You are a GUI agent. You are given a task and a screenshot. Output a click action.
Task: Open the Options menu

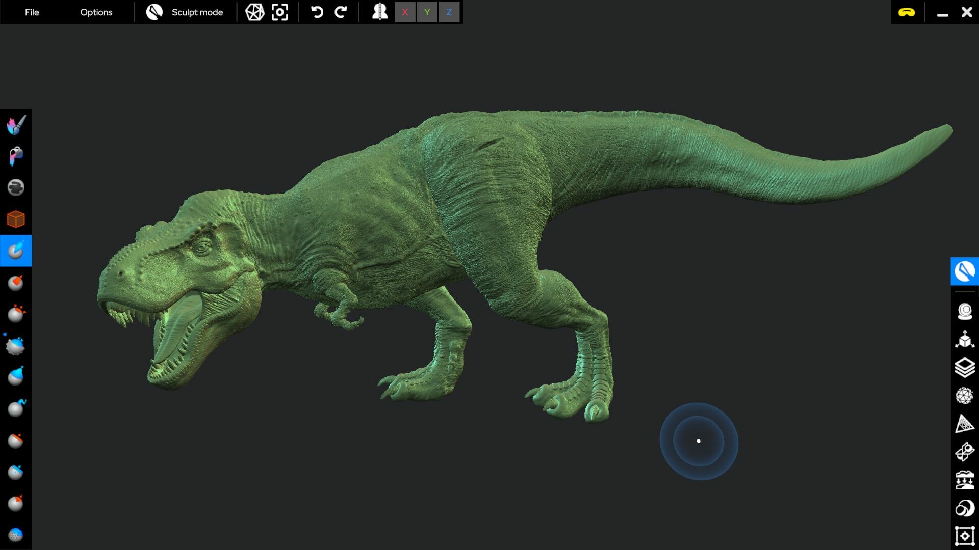click(x=96, y=12)
